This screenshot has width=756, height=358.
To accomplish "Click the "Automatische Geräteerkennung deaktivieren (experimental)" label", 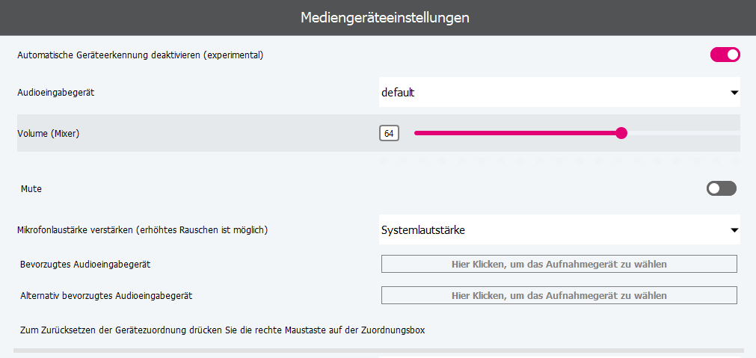I will pos(140,55).
